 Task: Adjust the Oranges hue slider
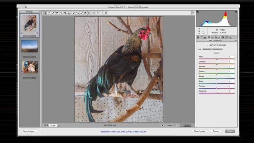pyautogui.click(x=217, y=64)
